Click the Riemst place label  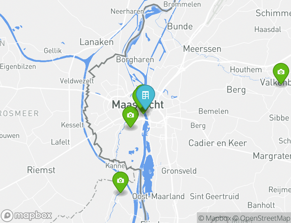click(41, 170)
